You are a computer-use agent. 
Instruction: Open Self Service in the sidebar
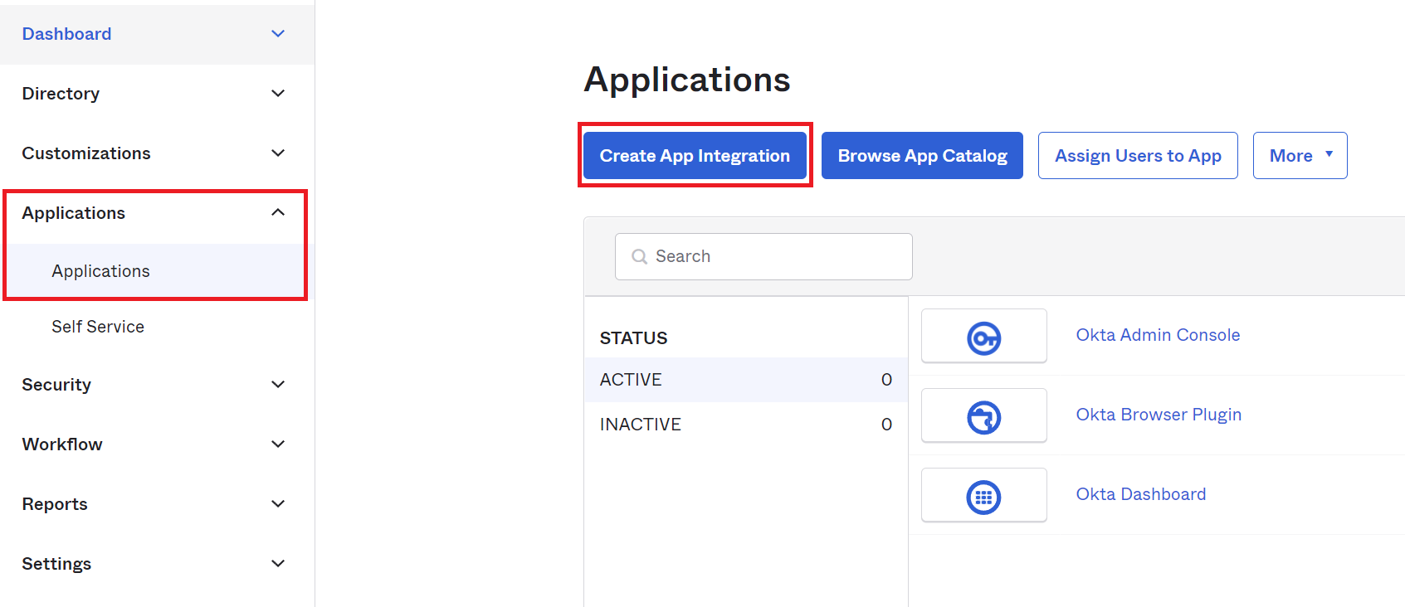[x=98, y=327]
